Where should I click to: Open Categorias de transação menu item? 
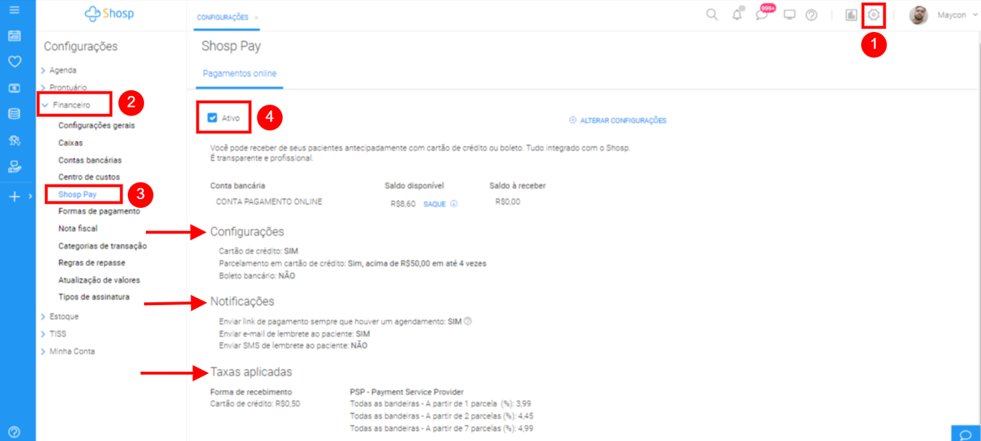pyautogui.click(x=102, y=246)
